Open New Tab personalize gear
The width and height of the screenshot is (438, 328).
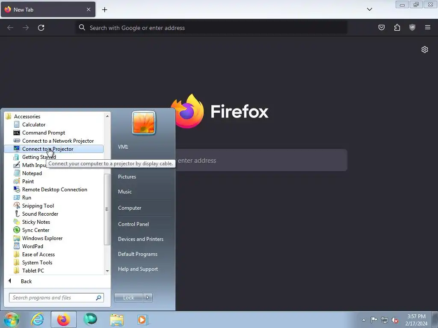425,50
